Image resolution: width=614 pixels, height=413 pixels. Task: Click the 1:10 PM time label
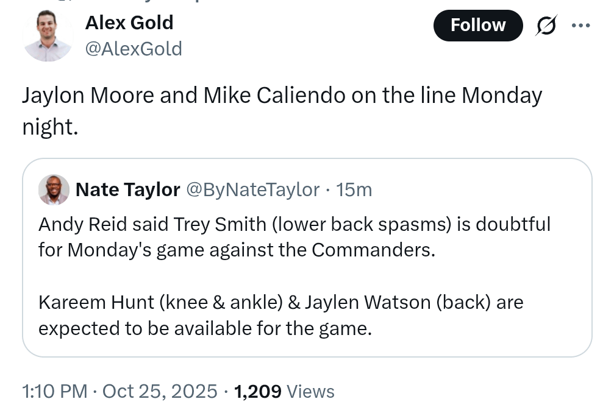tap(54, 392)
